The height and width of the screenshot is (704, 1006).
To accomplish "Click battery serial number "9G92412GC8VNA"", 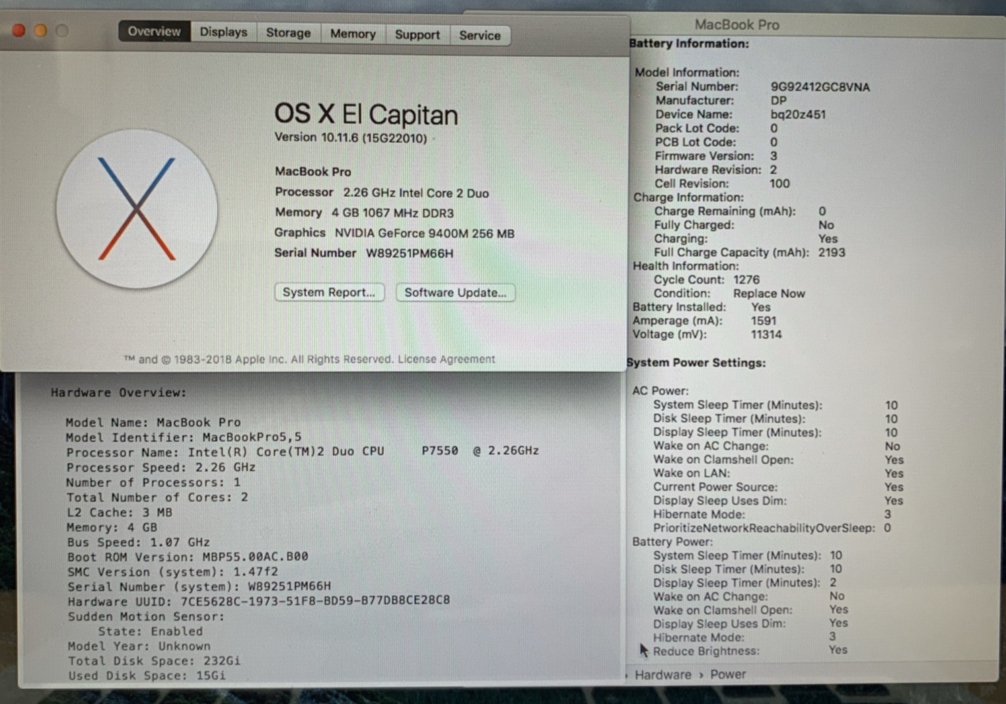I will click(x=820, y=87).
